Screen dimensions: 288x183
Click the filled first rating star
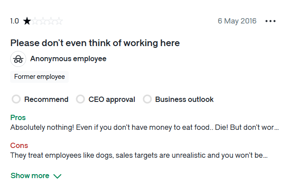tap(27, 21)
